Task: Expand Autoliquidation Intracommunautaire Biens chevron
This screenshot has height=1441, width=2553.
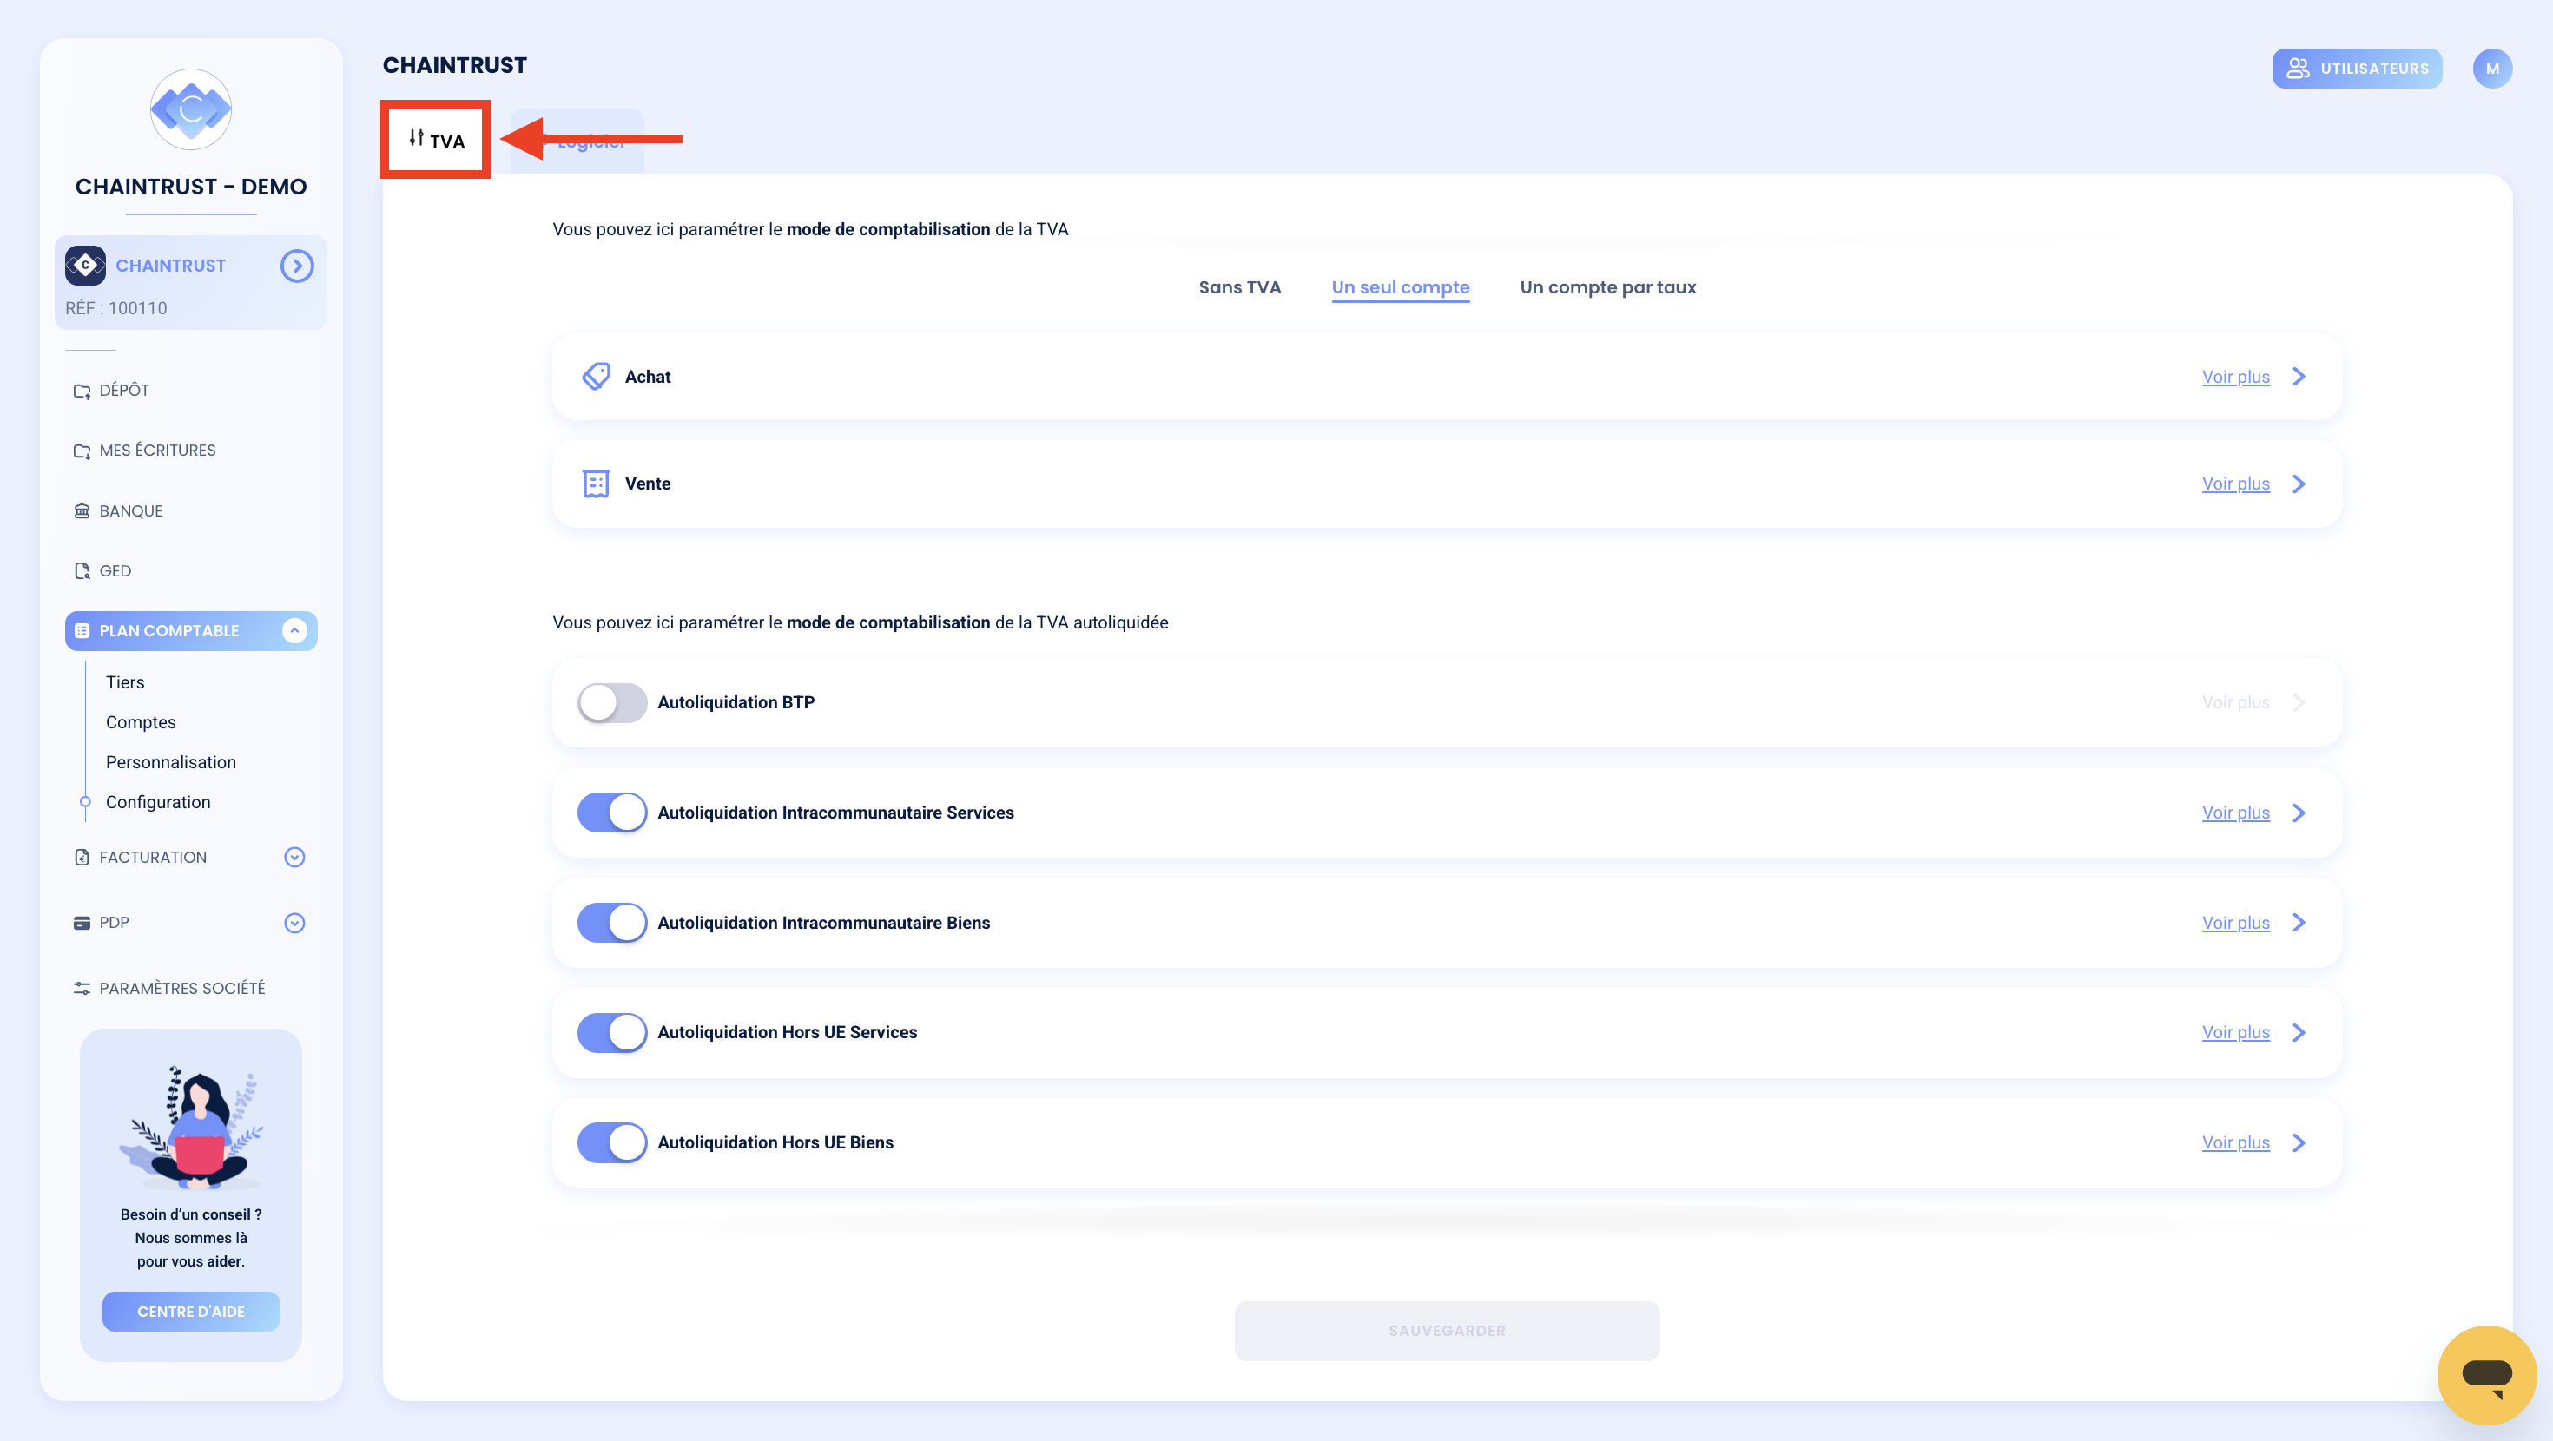Action: coord(2299,923)
